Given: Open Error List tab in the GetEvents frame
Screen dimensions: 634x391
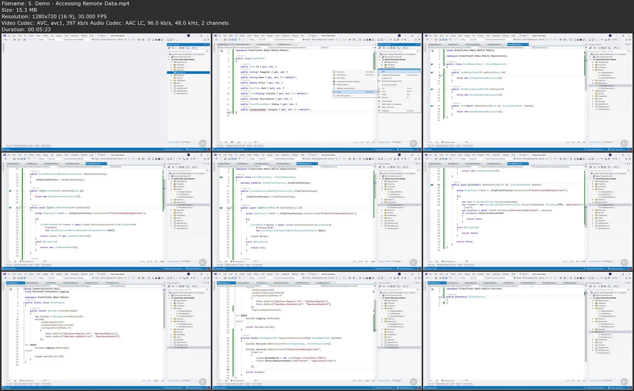Looking at the screenshot, I should click(x=9, y=265).
